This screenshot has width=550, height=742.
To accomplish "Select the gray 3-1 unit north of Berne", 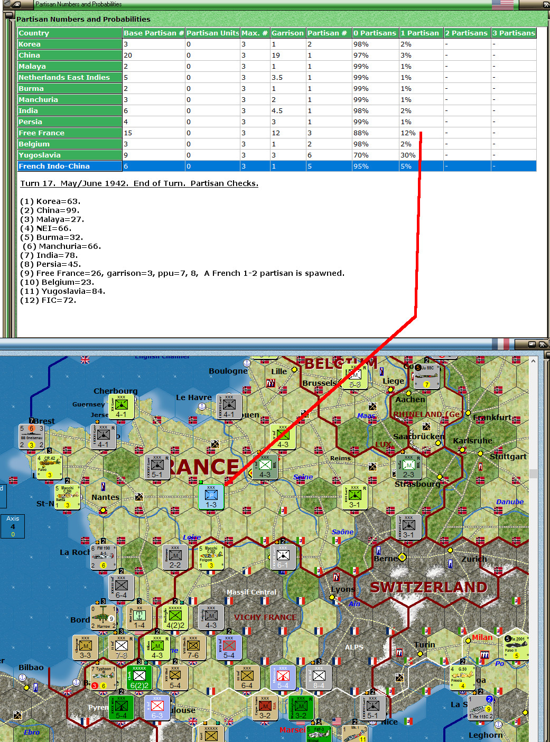I will click(x=408, y=527).
